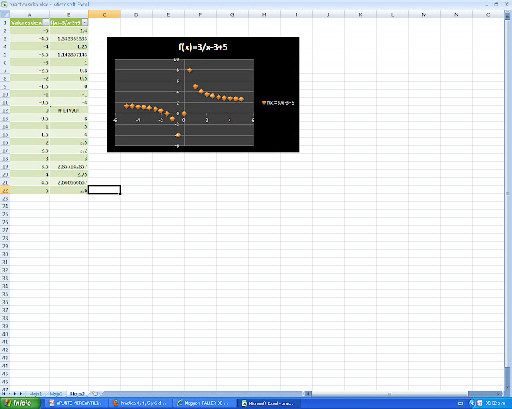Switch to the Hoja2 sheet tab

56,394
